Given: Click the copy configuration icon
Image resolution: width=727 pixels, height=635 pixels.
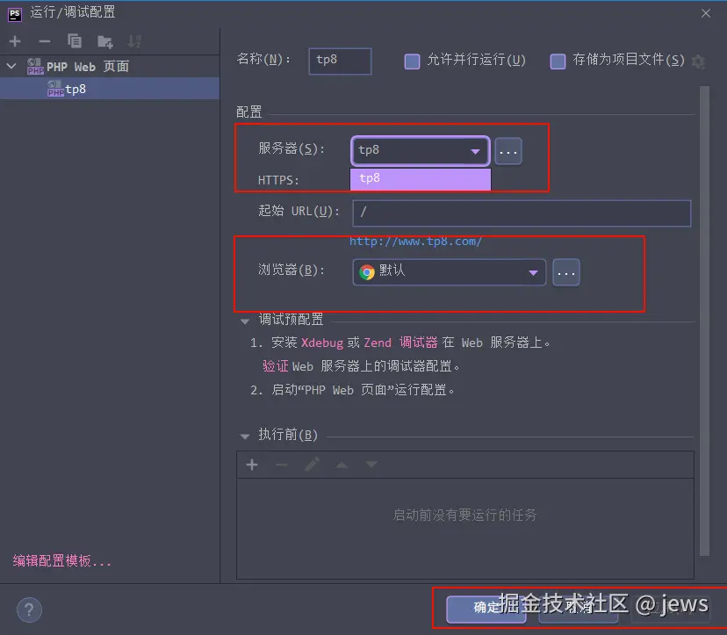Looking at the screenshot, I should [75, 41].
